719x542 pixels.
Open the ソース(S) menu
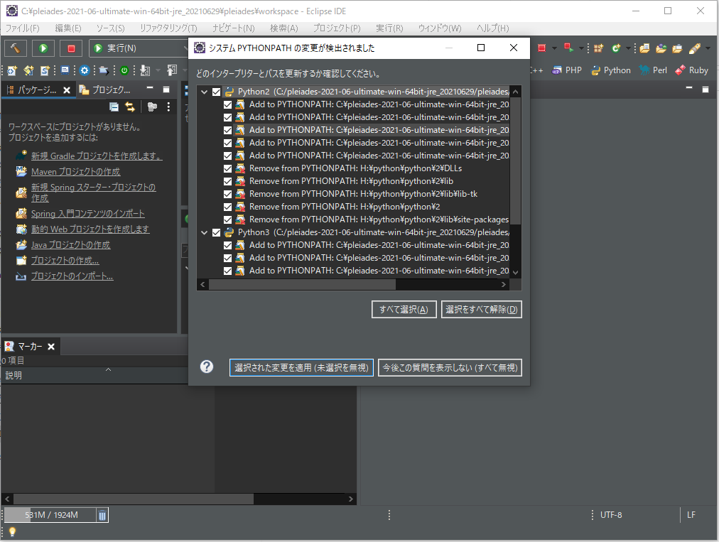pyautogui.click(x=111, y=28)
